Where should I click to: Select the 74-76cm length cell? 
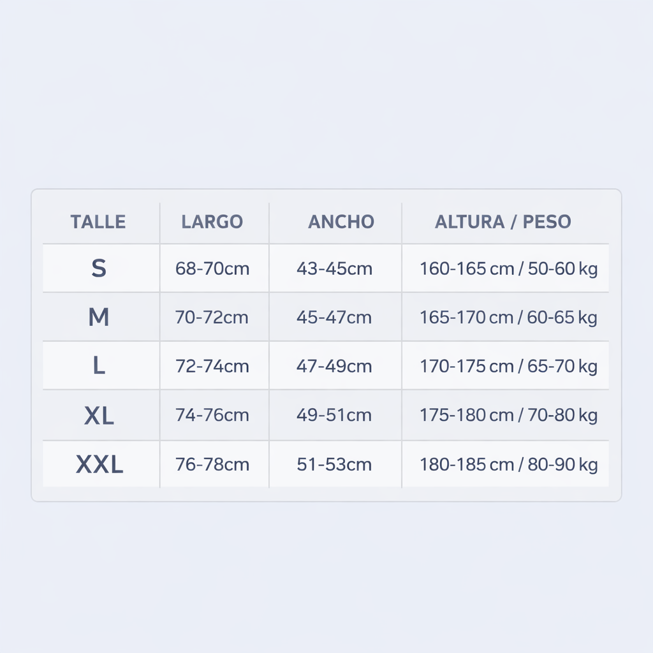pos(212,415)
